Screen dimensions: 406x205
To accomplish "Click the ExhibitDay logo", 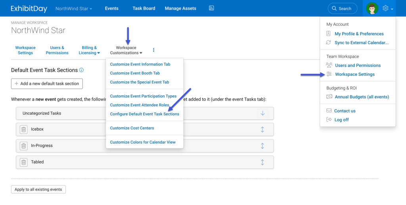I will (x=29, y=9).
